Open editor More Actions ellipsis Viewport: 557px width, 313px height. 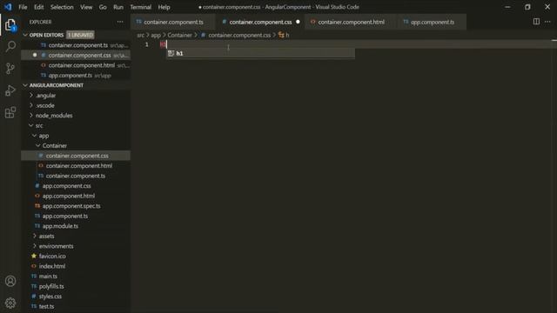coord(547,22)
